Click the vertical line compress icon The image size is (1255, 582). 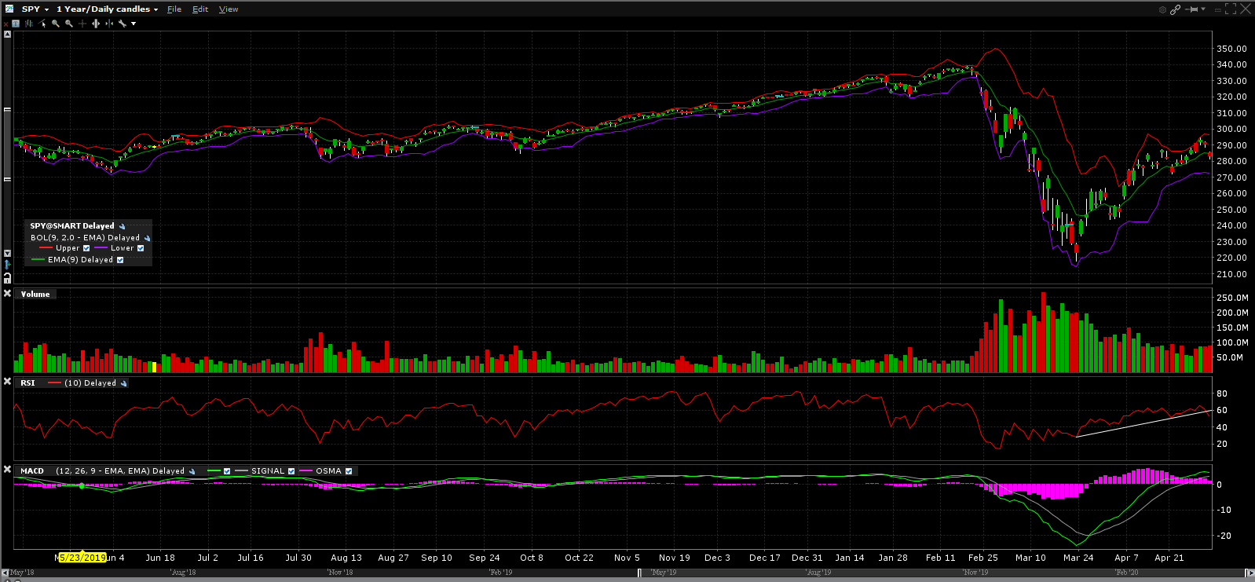click(109, 24)
